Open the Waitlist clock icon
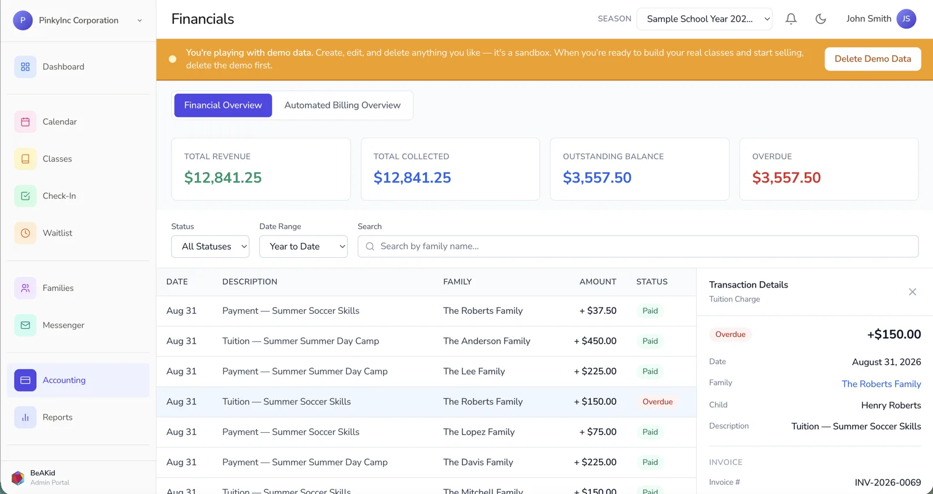933x494 pixels. click(25, 233)
